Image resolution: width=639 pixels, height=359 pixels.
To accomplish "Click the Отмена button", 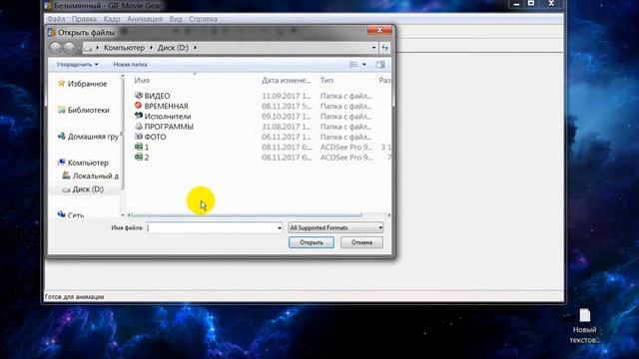I will (x=361, y=242).
